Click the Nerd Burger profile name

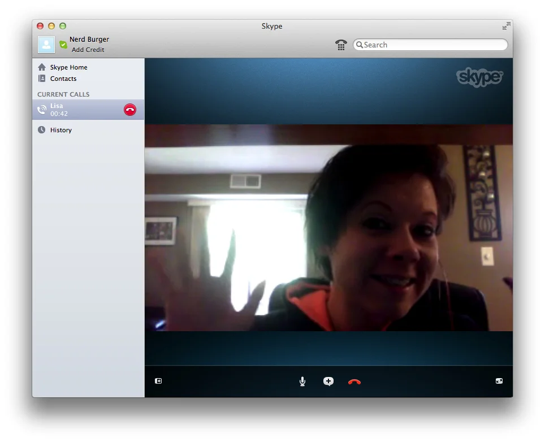(89, 39)
